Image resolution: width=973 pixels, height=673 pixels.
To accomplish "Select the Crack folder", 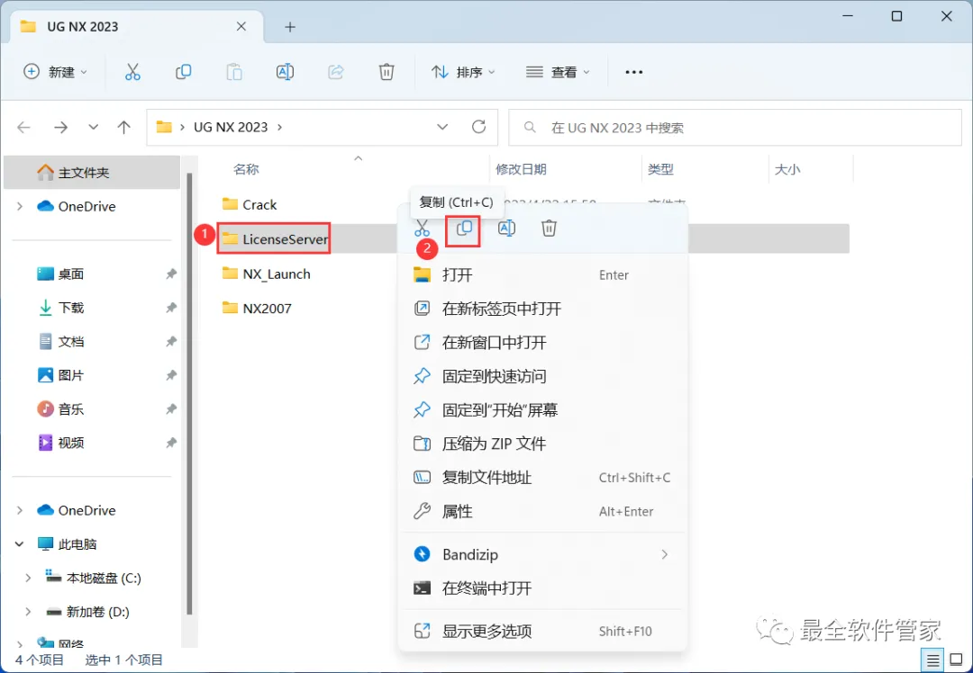I will [x=250, y=204].
